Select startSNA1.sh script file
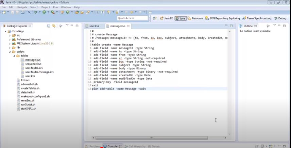The image size is (291, 148). click(29, 109)
